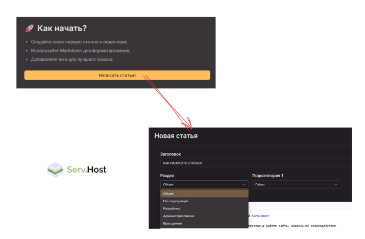Click the 'Написать статью' button

117,75
